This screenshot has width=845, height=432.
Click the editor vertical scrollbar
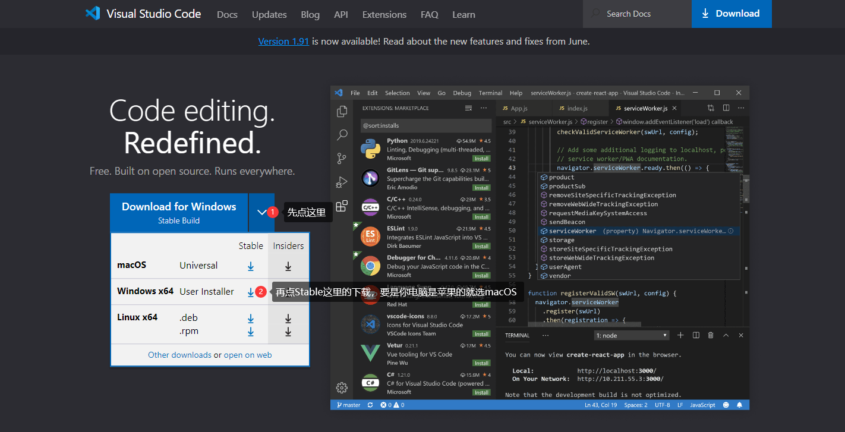coord(745,190)
